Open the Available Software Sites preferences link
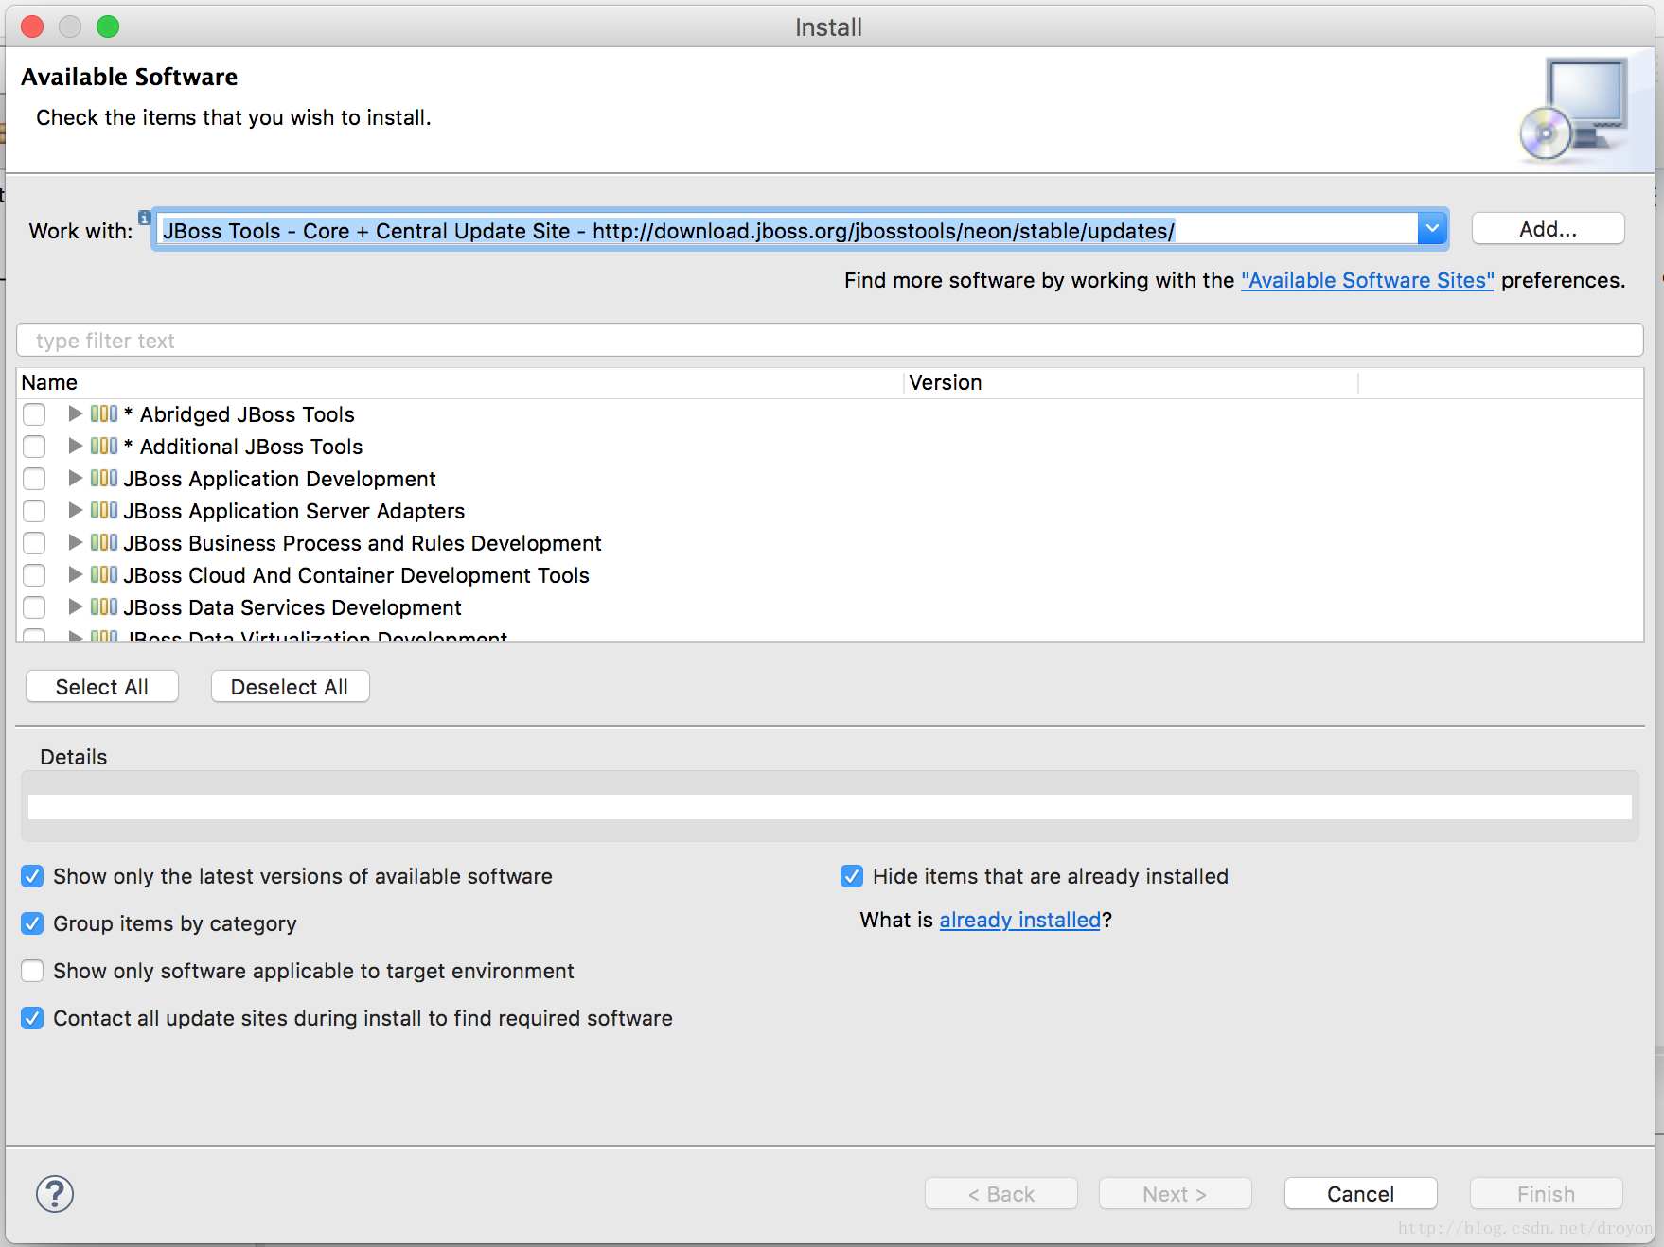 click(x=1367, y=280)
